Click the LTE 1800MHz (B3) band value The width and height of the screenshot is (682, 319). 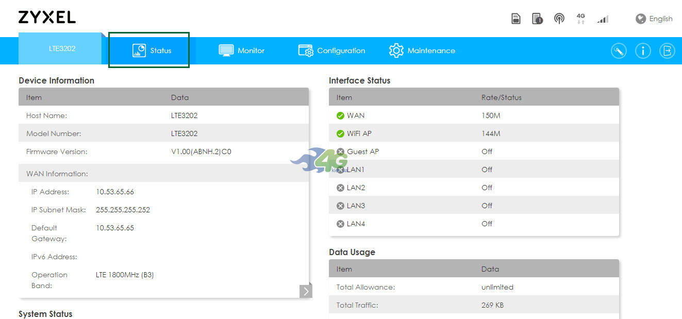pyautogui.click(x=125, y=275)
